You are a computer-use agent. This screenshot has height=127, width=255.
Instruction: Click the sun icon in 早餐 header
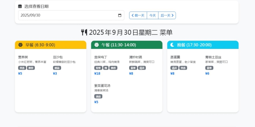click(21, 45)
